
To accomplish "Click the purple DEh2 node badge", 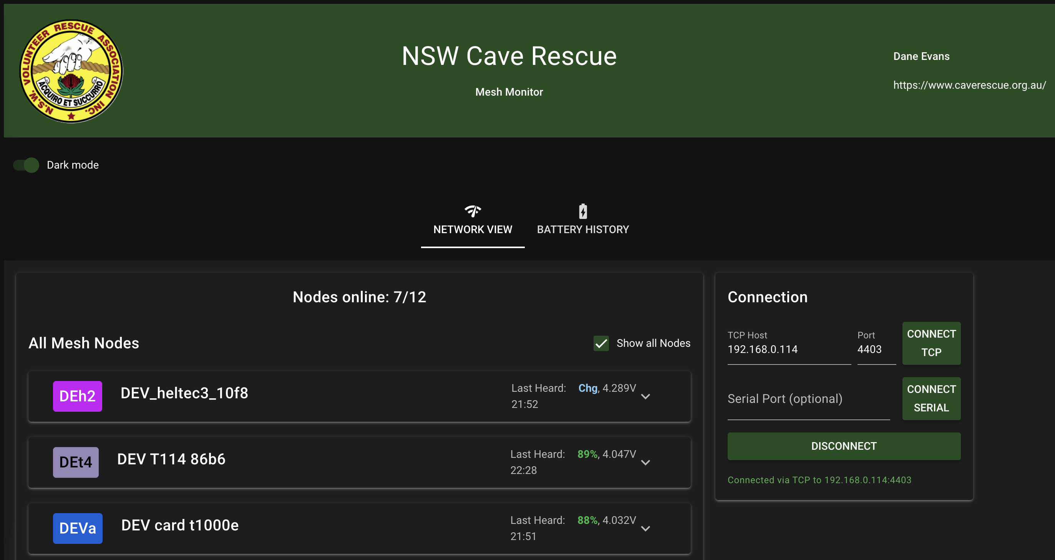I will (77, 396).
